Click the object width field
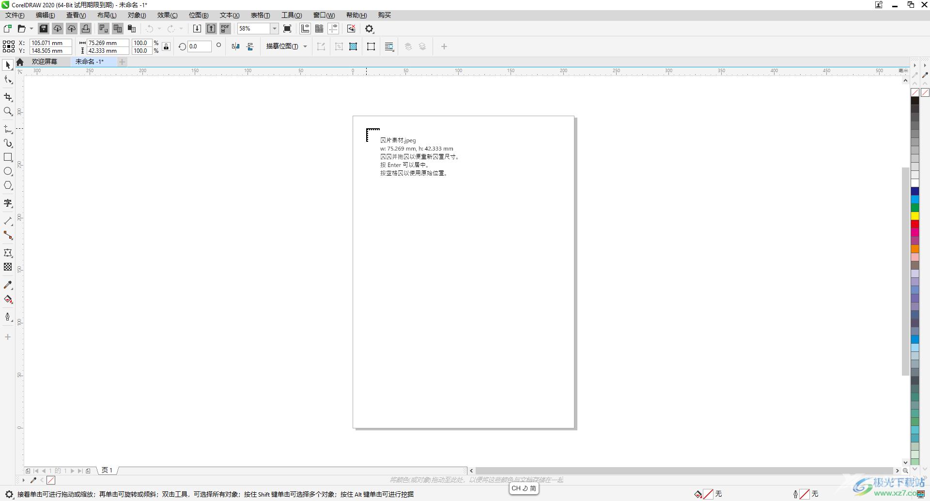 pyautogui.click(x=108, y=43)
